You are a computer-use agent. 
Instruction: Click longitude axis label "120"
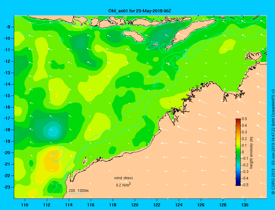(135, 205)
